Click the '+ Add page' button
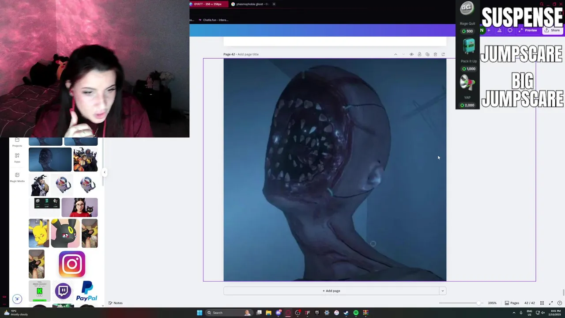Screen dimensions: 565x318 331,291
